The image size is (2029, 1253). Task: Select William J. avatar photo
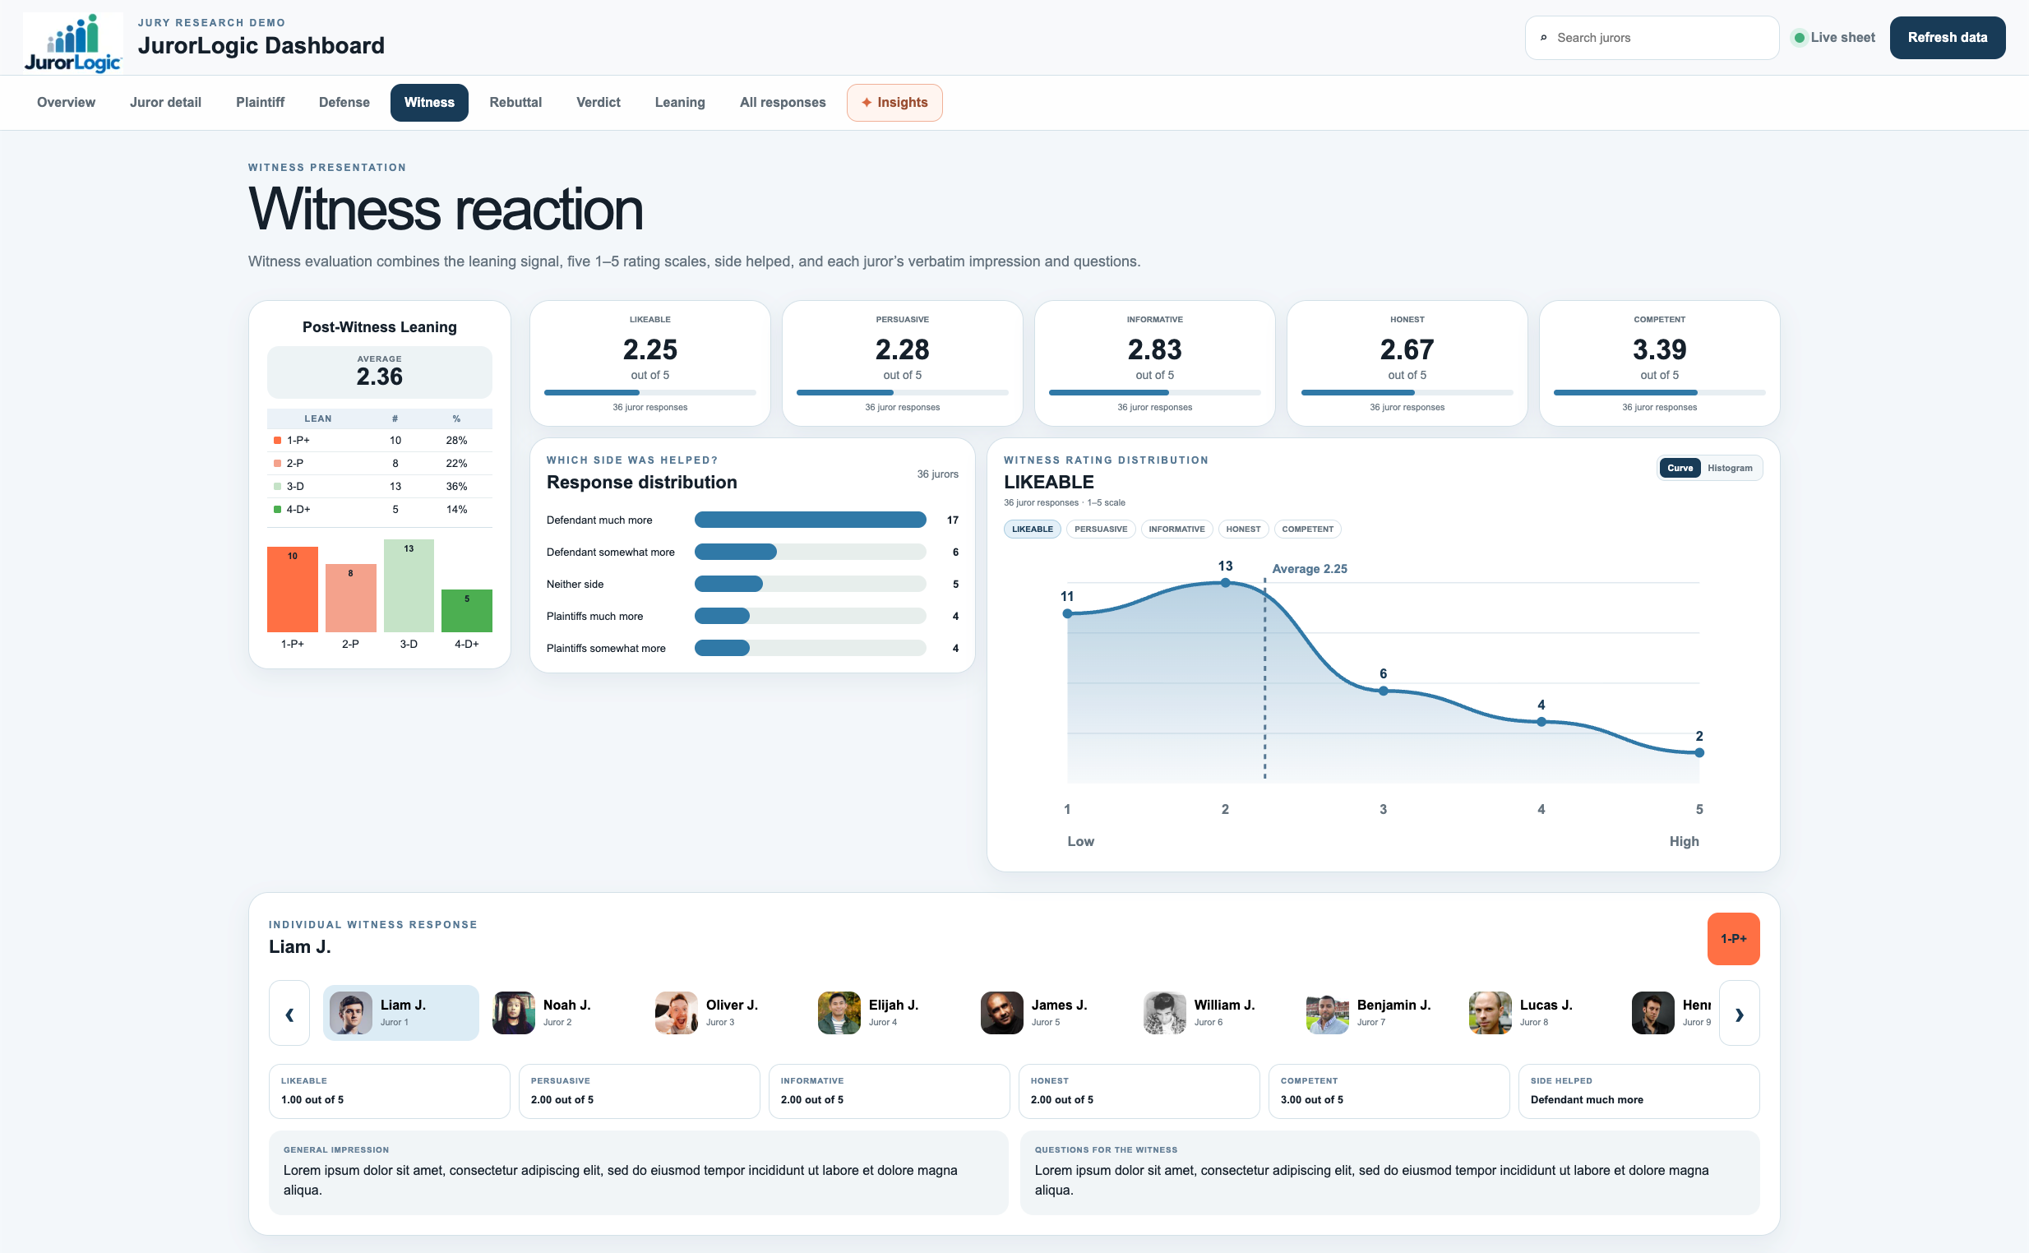point(1165,1013)
